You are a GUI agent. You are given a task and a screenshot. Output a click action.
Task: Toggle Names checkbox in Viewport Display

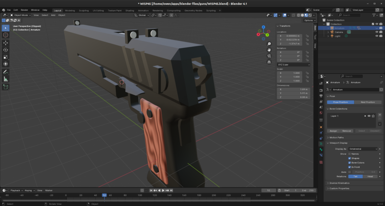[x=349, y=154]
